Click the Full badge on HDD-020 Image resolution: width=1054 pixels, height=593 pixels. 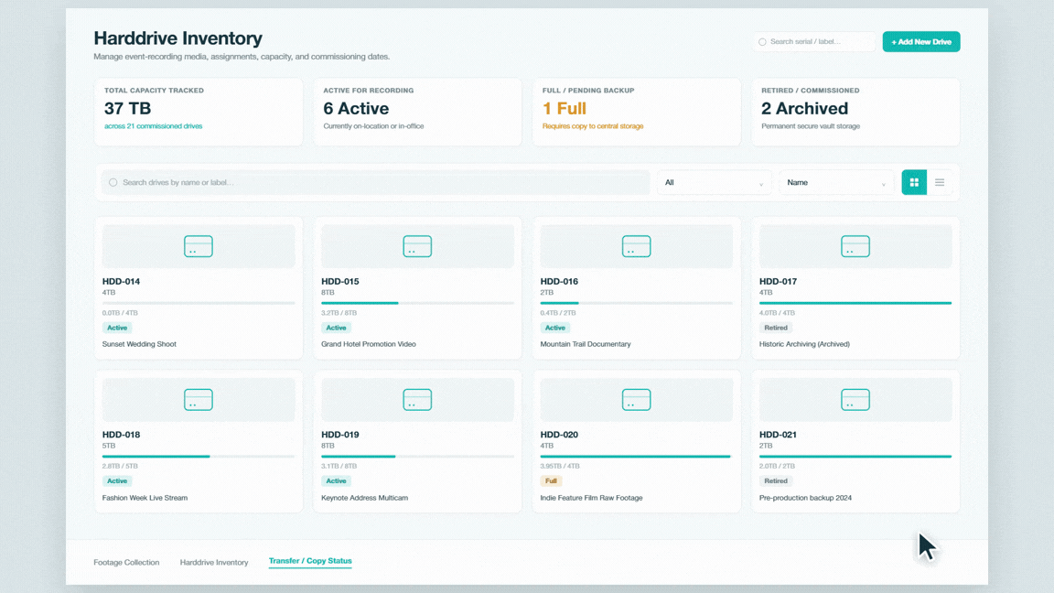point(551,480)
